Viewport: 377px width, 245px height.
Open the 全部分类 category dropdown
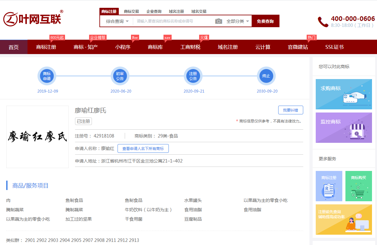(x=238, y=21)
